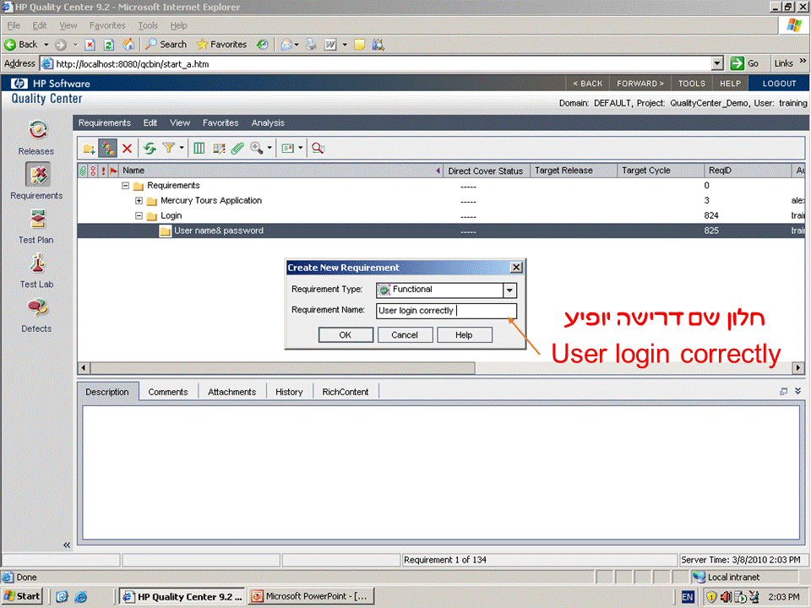The width and height of the screenshot is (811, 608).
Task: Expand the Mercury Tours Application folder
Action: (x=139, y=201)
